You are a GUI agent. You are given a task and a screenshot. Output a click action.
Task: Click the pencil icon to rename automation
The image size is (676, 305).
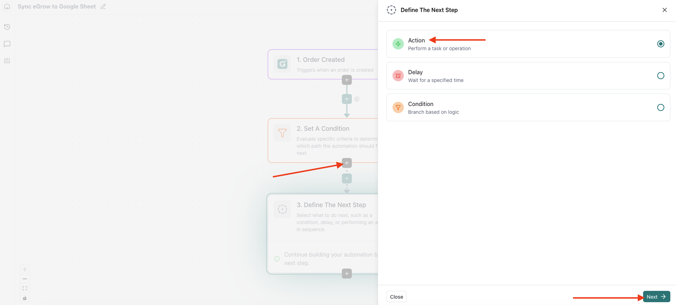(103, 6)
